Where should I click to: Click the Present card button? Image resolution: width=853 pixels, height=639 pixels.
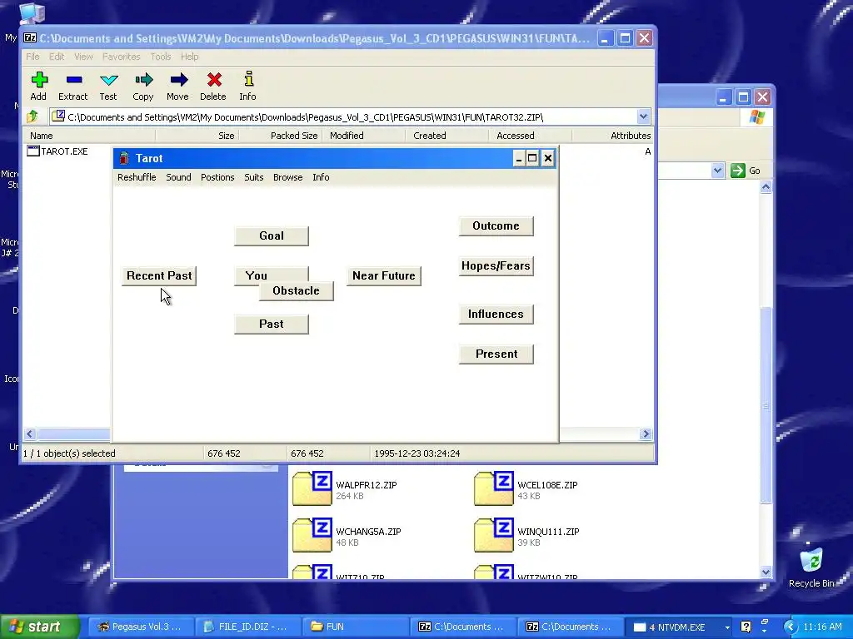[x=496, y=354]
